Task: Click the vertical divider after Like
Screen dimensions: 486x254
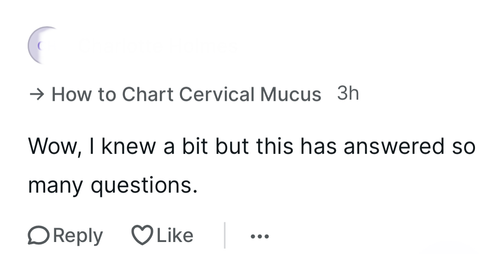Action: 225,235
